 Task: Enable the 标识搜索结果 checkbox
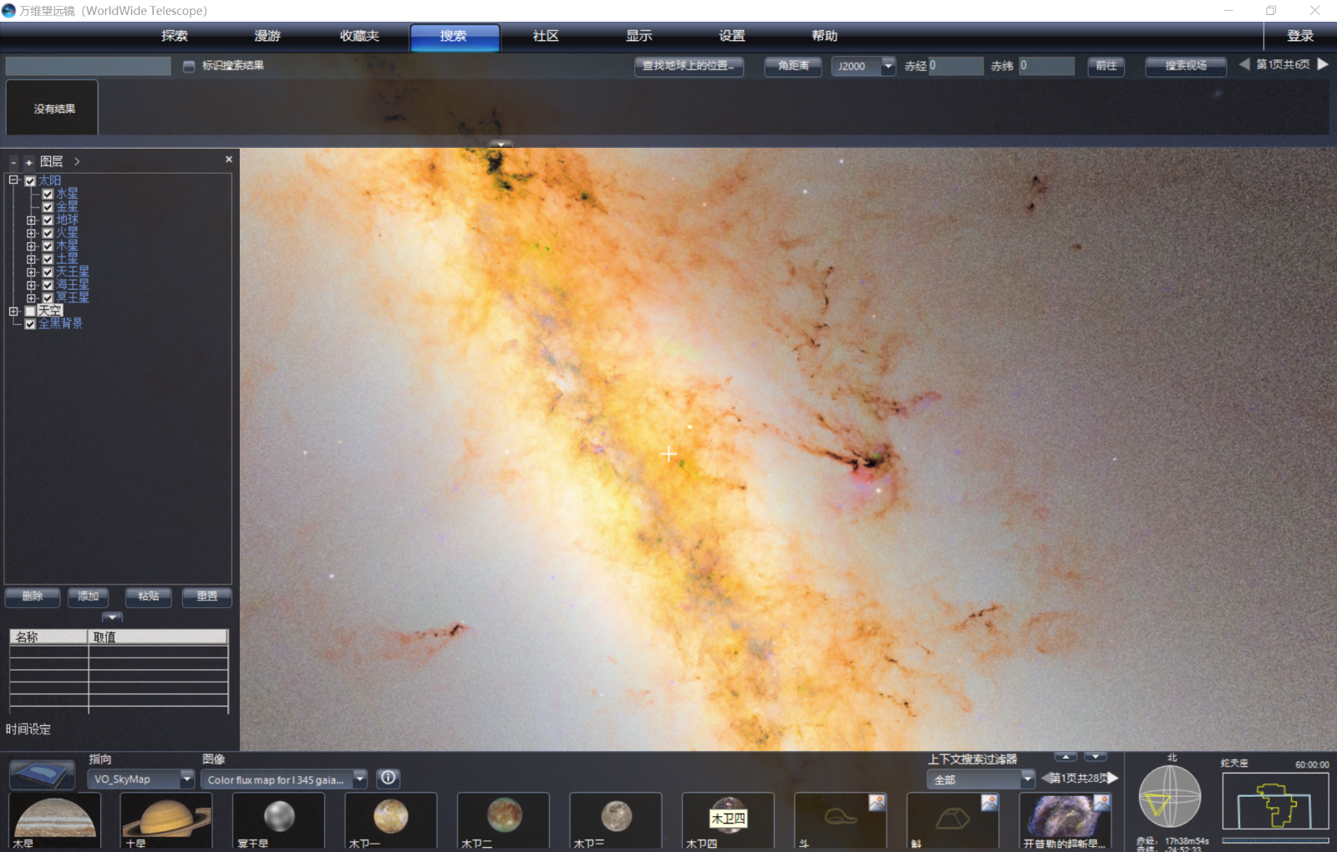pos(189,66)
